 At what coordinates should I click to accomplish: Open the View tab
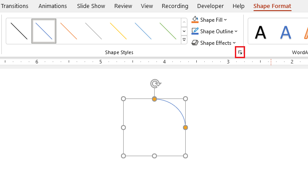(x=147, y=6)
